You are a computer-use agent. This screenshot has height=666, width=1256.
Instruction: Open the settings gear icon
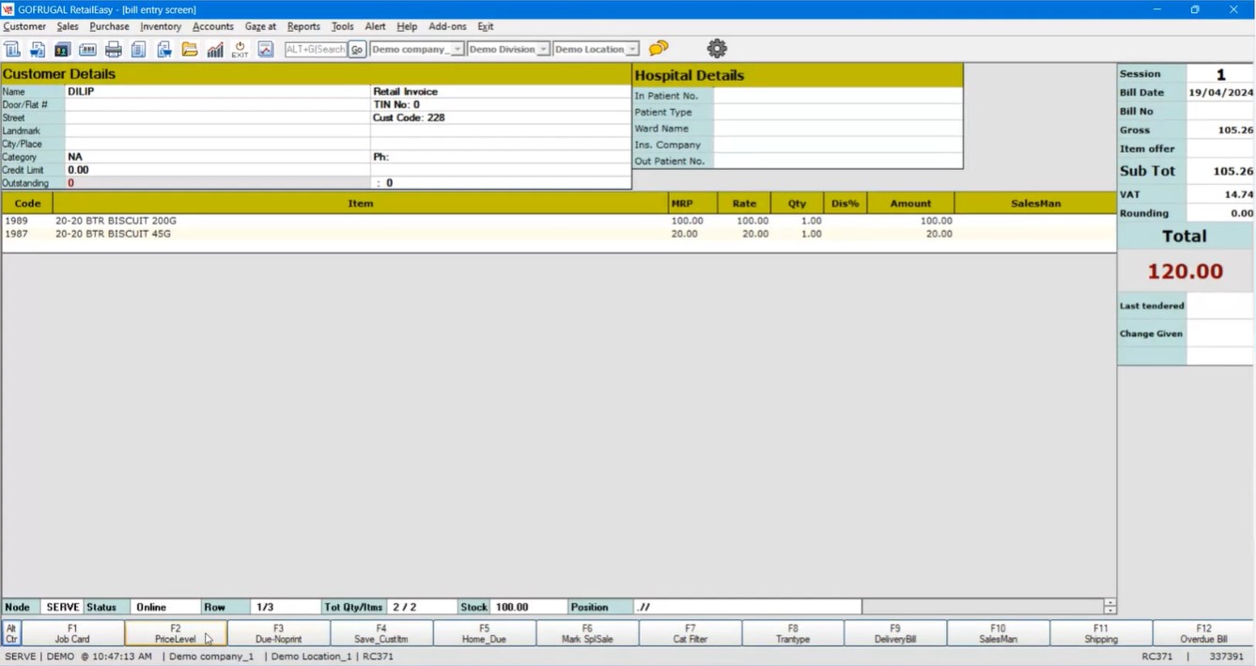tap(717, 48)
